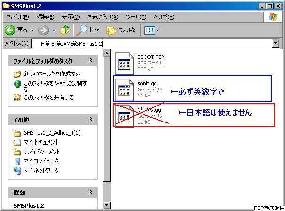Open the 表示(V) menu

(x=71, y=17)
